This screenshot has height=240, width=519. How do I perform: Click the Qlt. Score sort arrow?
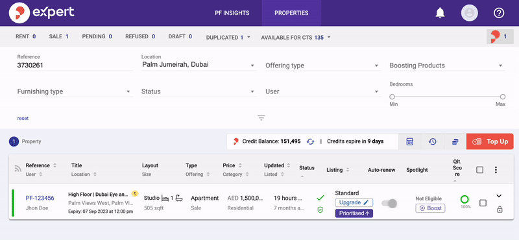(455, 181)
